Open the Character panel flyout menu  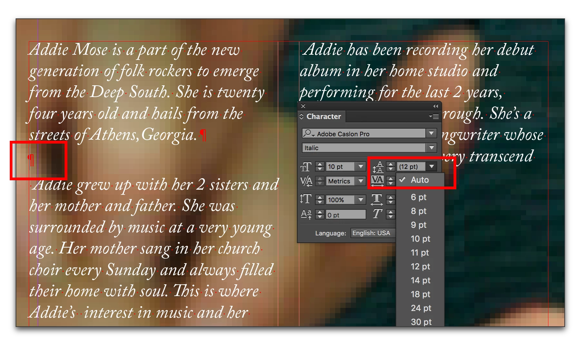tap(434, 117)
